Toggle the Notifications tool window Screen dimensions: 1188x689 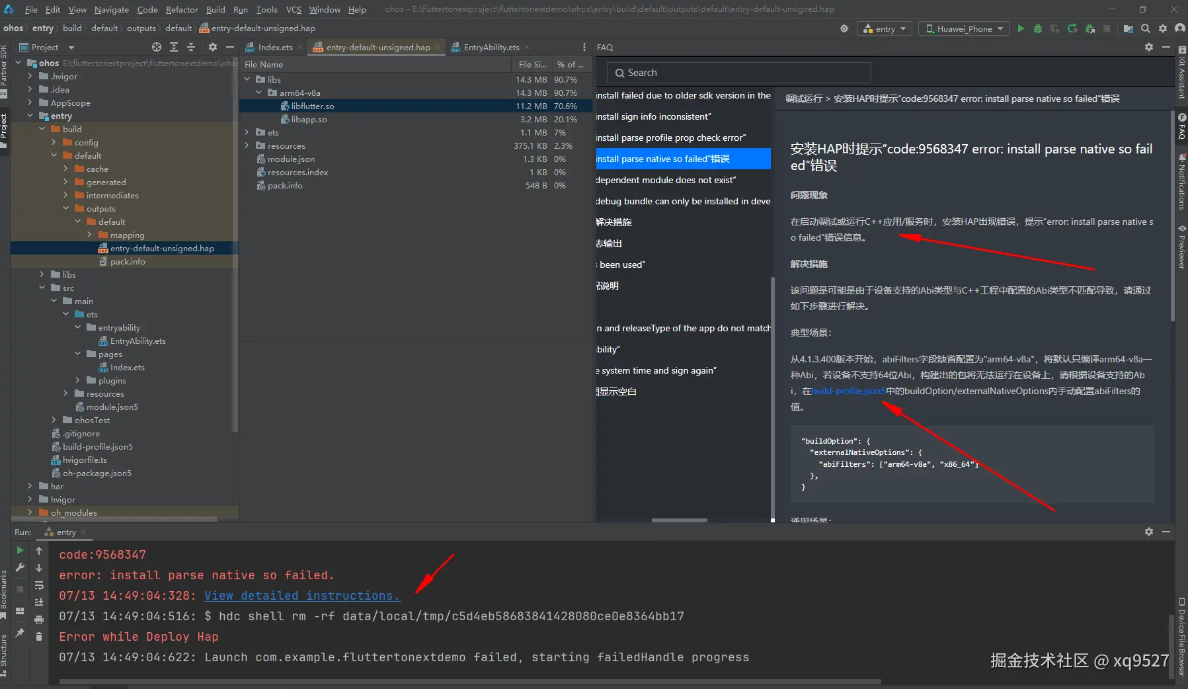click(x=1182, y=182)
